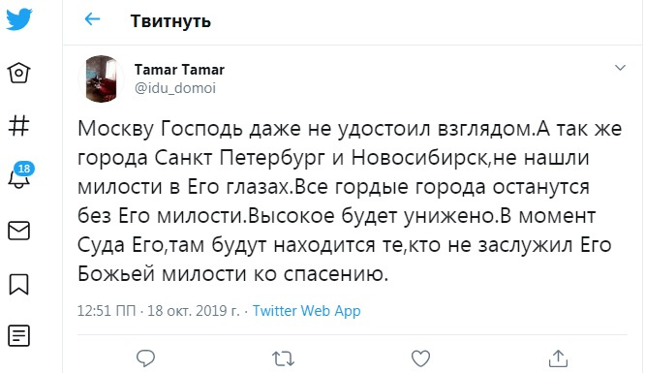Image resolution: width=645 pixels, height=373 pixels.
Task: Click the Твитнуть page header title
Action: coord(170,21)
